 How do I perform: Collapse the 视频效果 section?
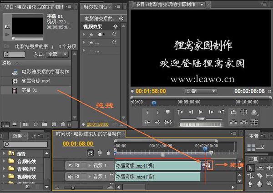[x=116, y=27]
